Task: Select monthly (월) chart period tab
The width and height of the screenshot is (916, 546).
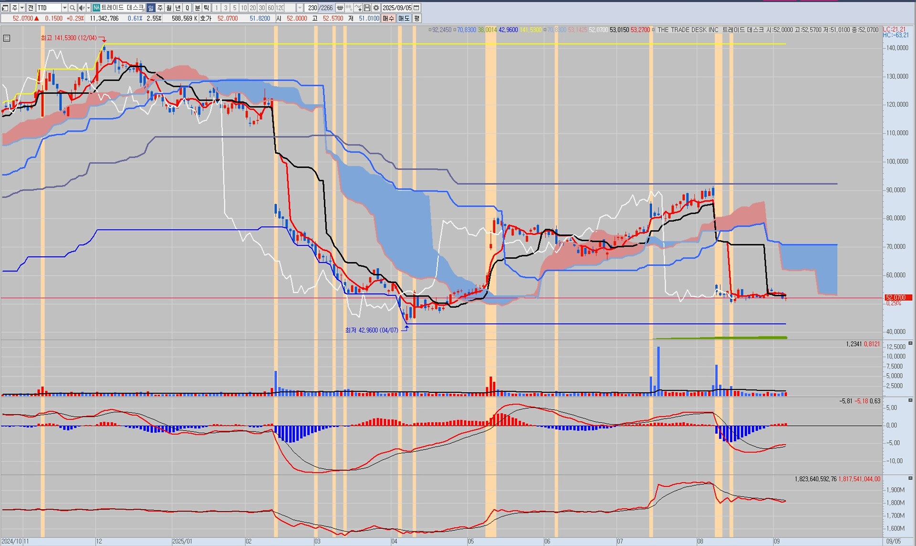Action: point(169,8)
